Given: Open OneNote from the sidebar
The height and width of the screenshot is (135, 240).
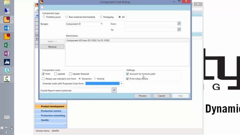Looking at the screenshot, I should click(x=7, y=53).
